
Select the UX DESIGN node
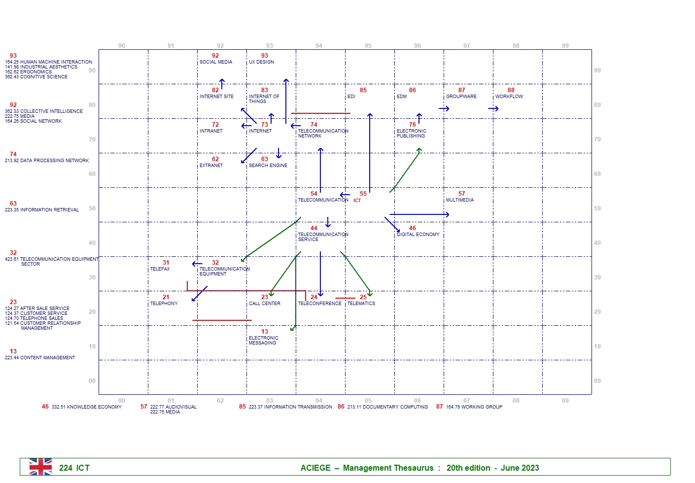pyautogui.click(x=261, y=62)
